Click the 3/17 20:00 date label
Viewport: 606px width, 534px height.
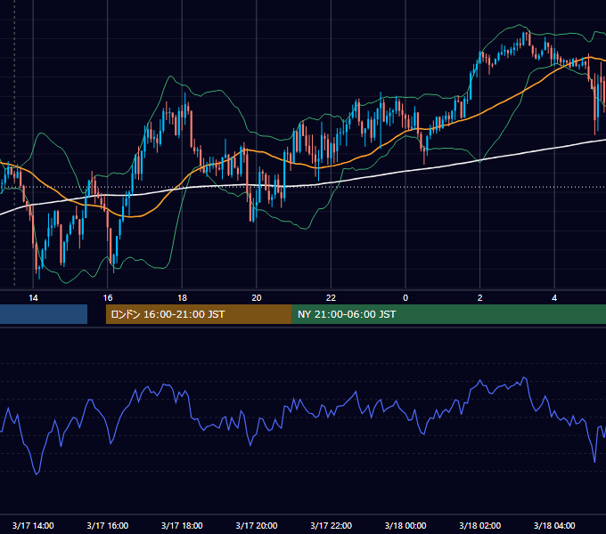[x=257, y=525]
